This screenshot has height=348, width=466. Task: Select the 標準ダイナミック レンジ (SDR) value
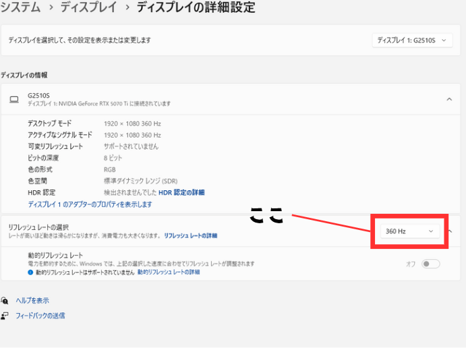click(140, 181)
